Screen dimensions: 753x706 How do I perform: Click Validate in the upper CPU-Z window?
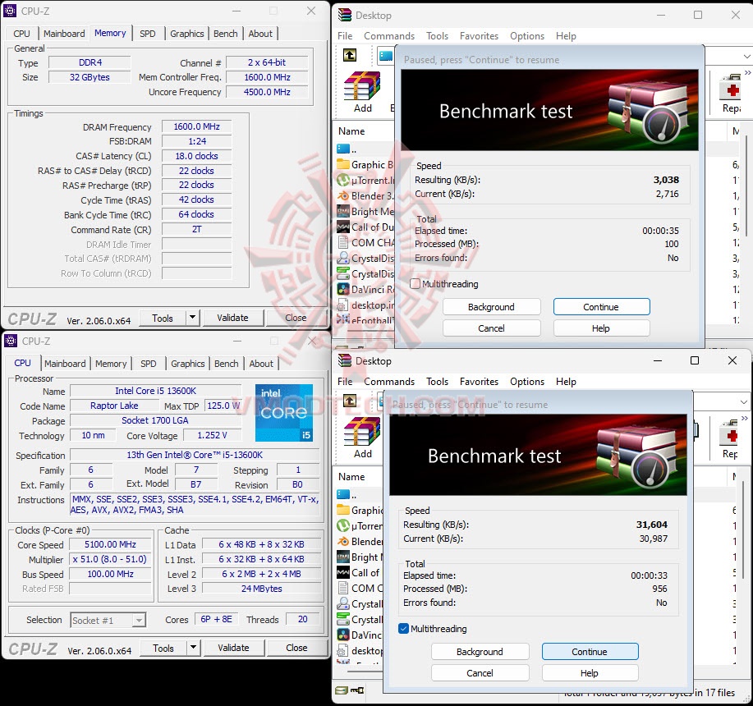pyautogui.click(x=233, y=318)
